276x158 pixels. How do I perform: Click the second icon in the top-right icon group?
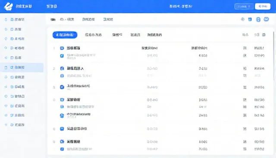(250, 19)
